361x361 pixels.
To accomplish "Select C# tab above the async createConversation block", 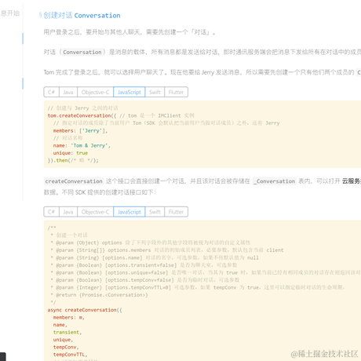I will (x=51, y=212).
